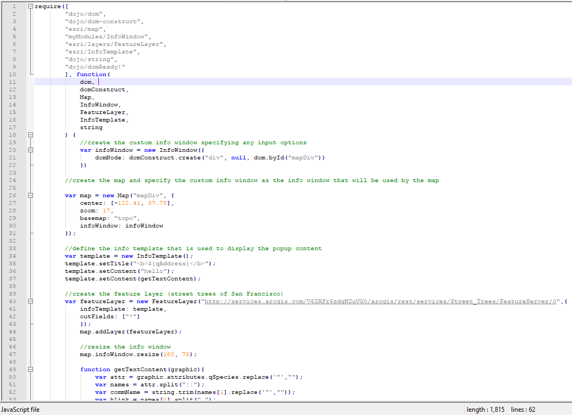
Task: Click the JavaScript file label in status bar
Action: [20, 410]
